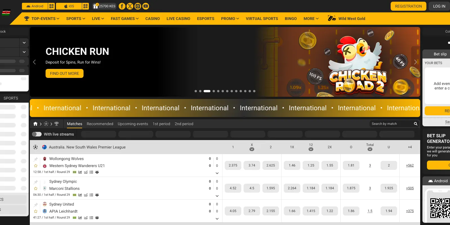Open the ESPORTS menu item
This screenshot has width=450, height=225.
pos(206,19)
